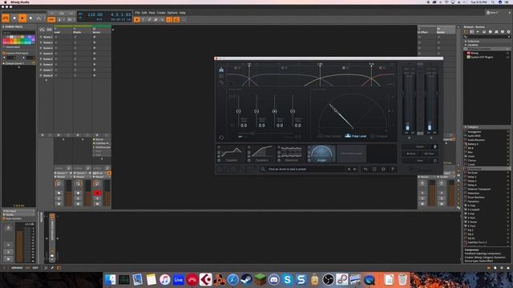The height and width of the screenshot is (288, 513).
Task: Switch vectorscope to Lissajous view
Action: [379, 136]
